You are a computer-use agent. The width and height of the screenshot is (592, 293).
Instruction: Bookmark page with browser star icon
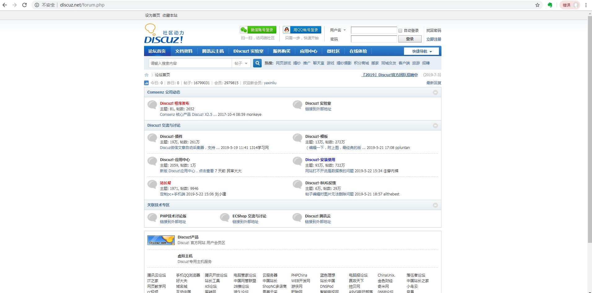[x=537, y=5]
